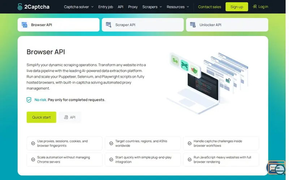The image size is (289, 180).
Task: Click the "No risk." text
Action: pyautogui.click(x=40, y=100)
